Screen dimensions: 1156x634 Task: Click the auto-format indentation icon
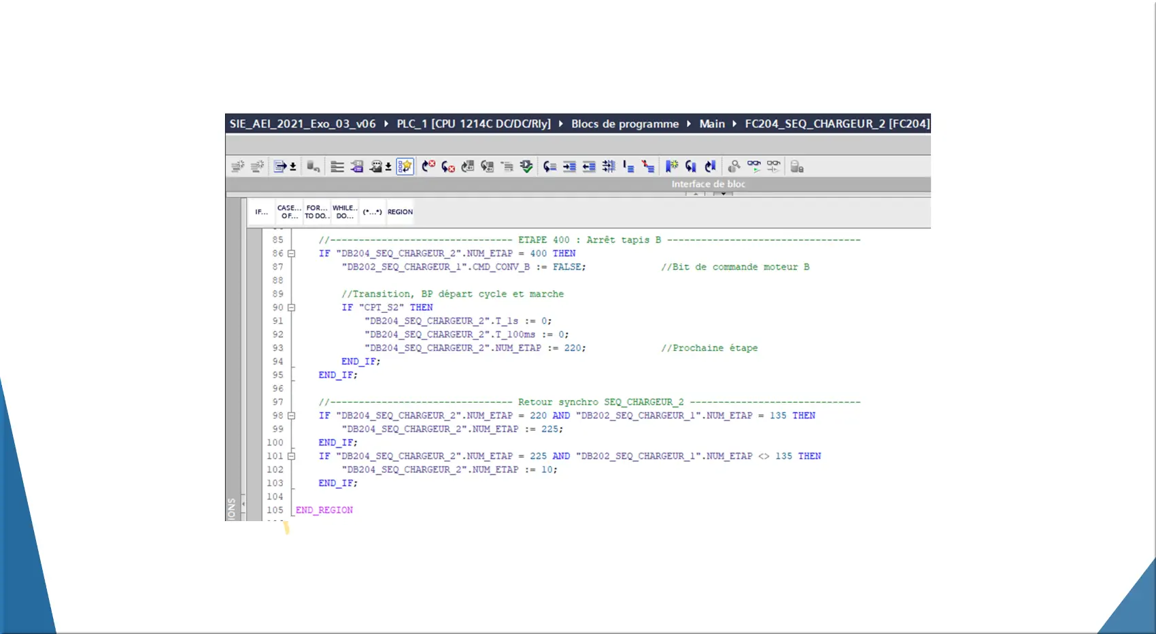609,166
